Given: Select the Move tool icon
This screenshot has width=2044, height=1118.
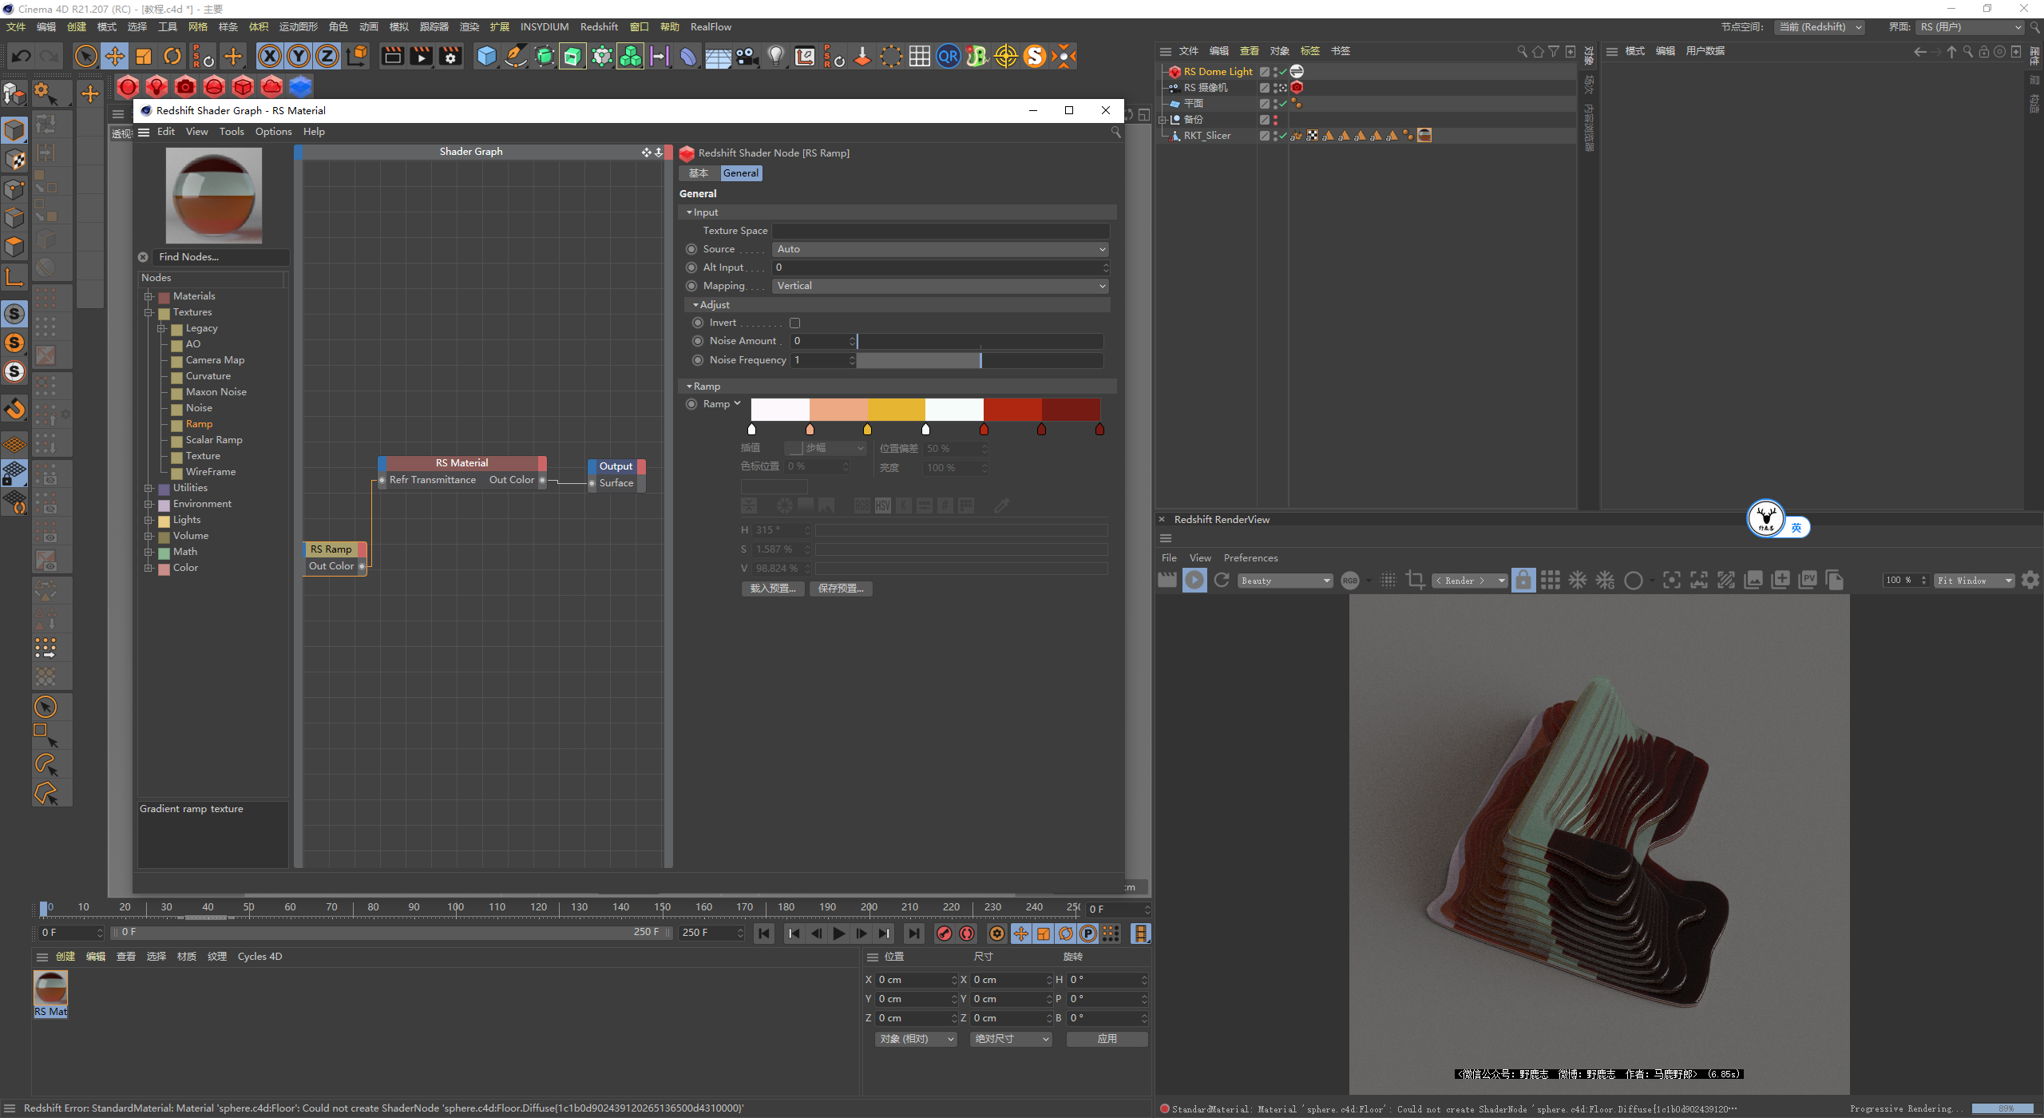Looking at the screenshot, I should point(115,56).
